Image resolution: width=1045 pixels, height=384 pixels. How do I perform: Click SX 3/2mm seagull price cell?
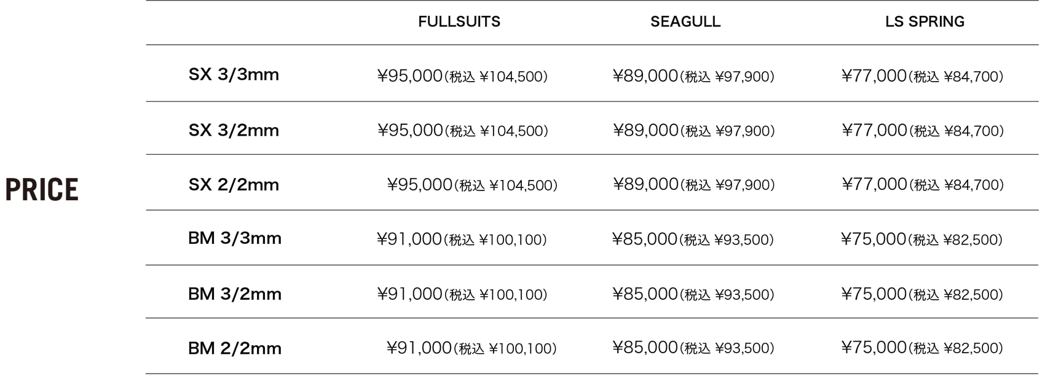coord(693,130)
